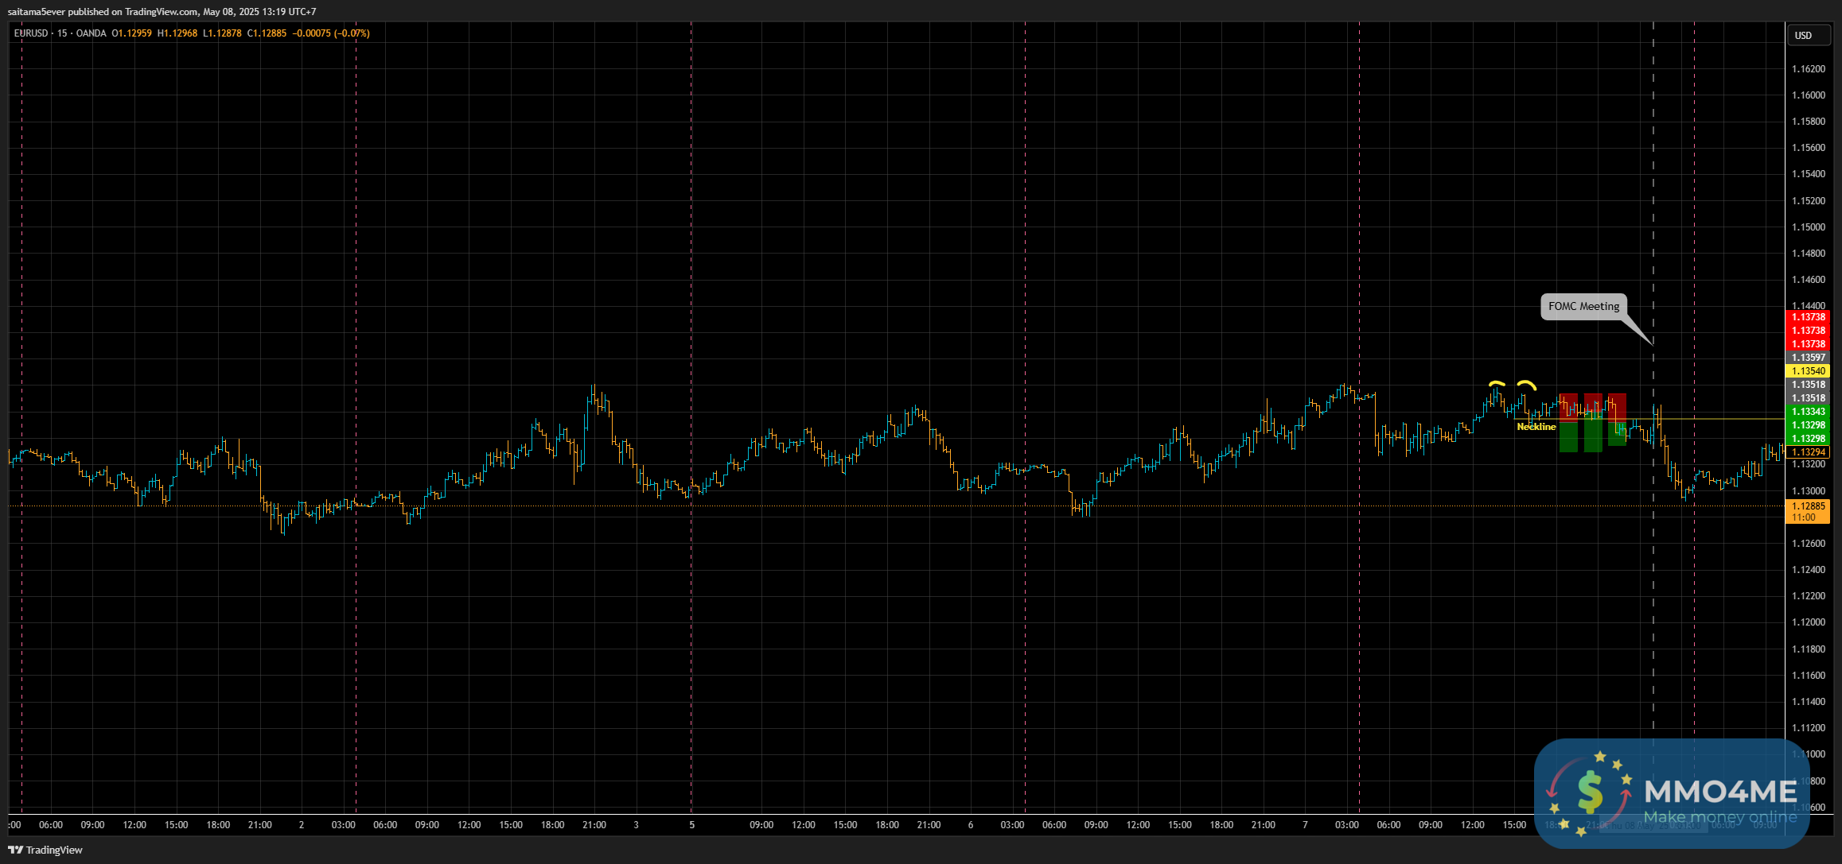Click the EURUSD symbol title in legend
1842x864 pixels.
click(31, 33)
